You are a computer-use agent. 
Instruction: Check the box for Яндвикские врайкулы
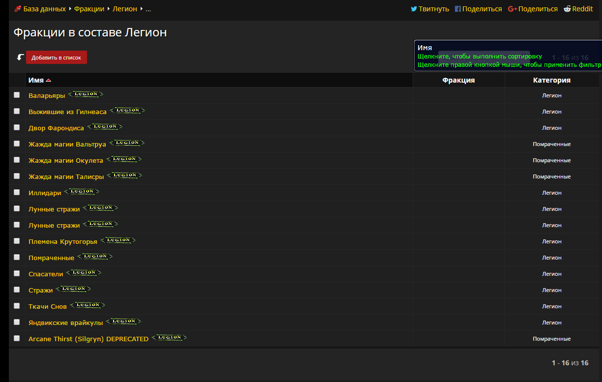17,322
